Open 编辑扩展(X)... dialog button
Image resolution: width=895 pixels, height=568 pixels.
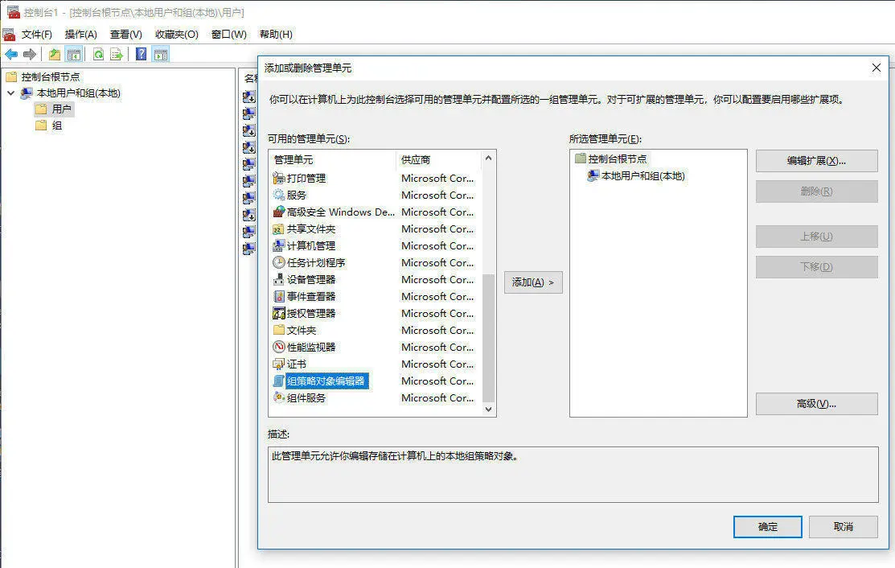pyautogui.click(x=817, y=161)
